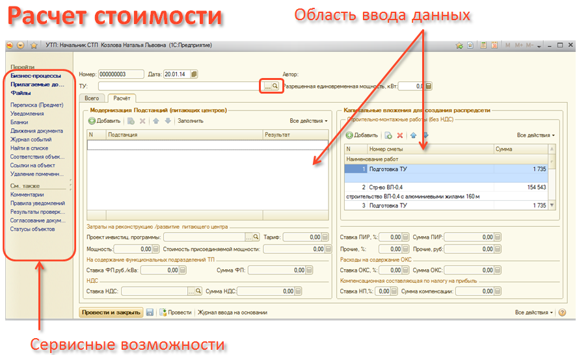Click Добавить in Модернизация Подстанций panel

click(x=104, y=121)
